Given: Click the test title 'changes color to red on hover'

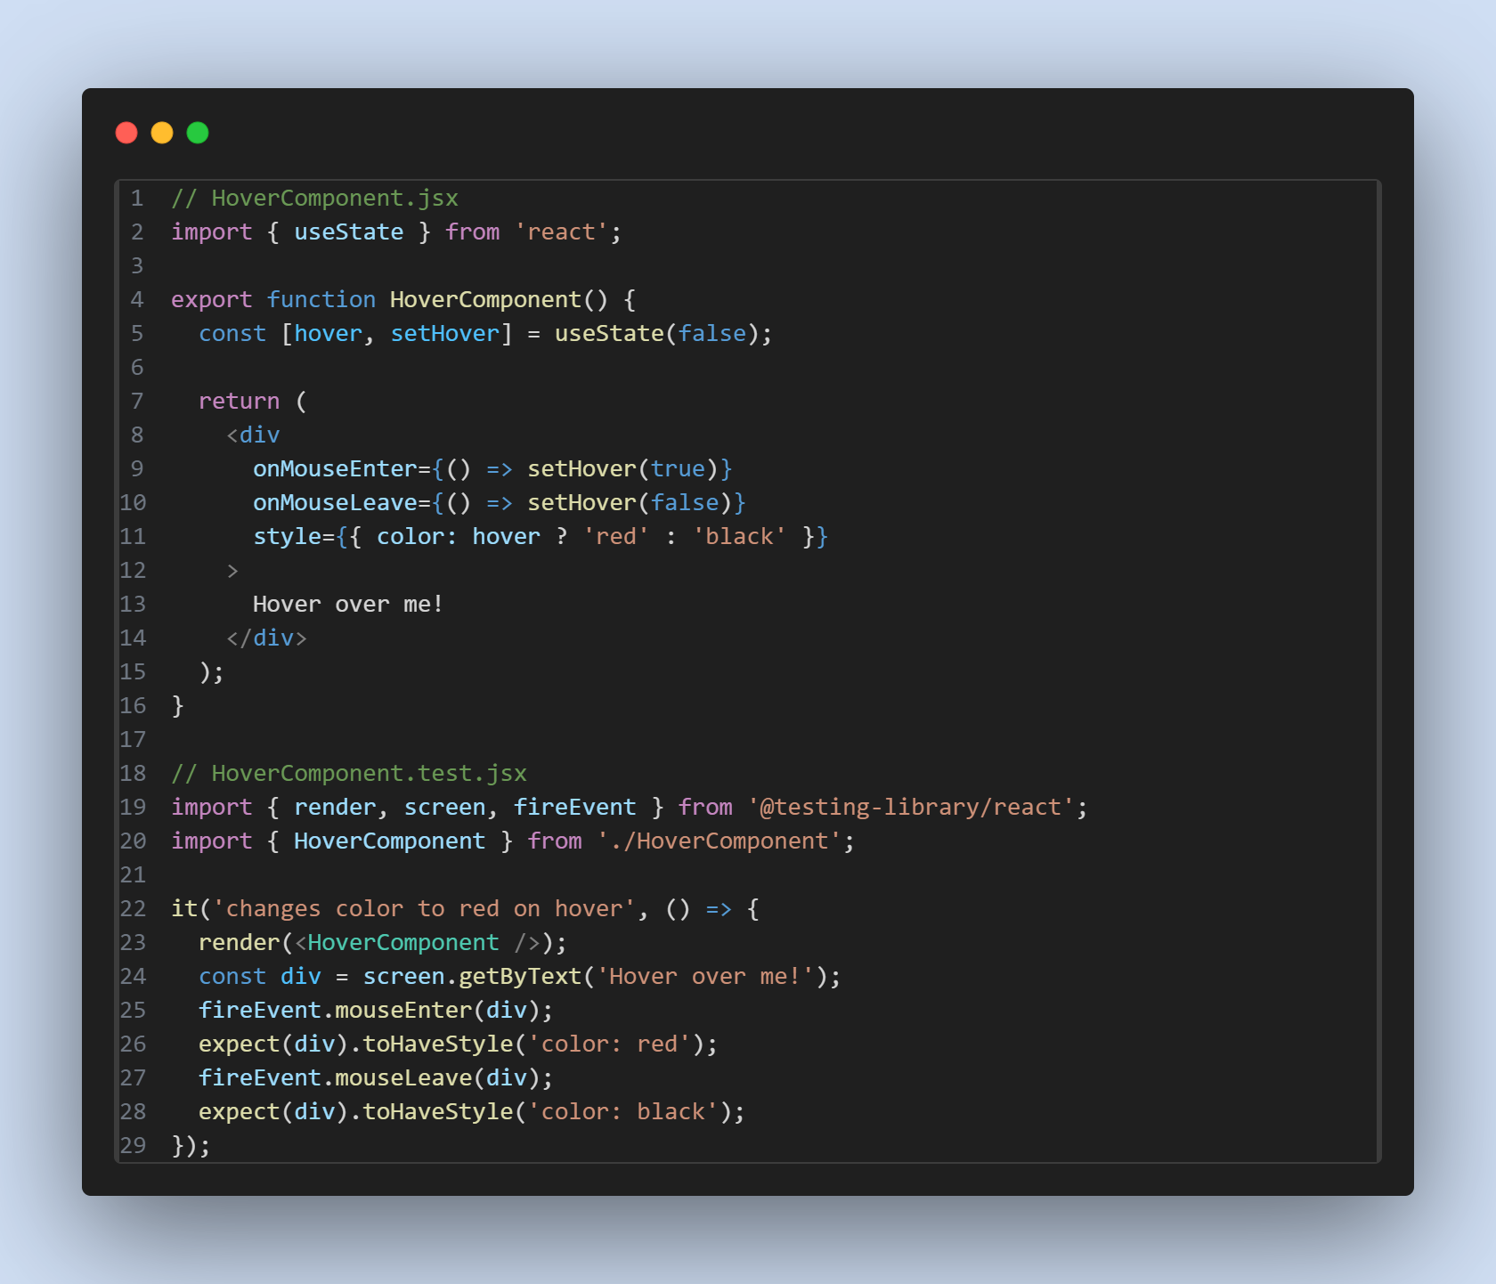Looking at the screenshot, I should (424, 908).
